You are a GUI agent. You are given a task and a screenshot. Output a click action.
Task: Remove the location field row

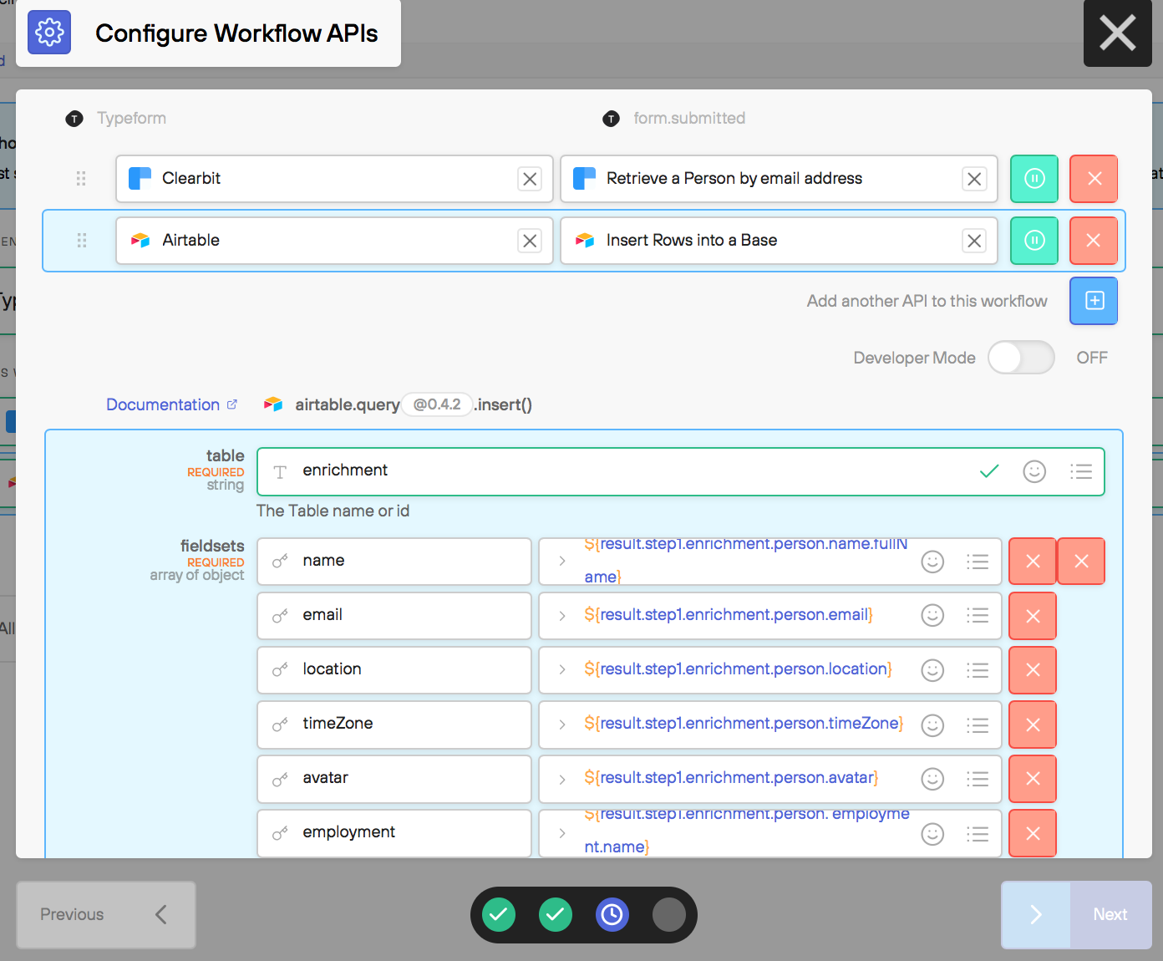pyautogui.click(x=1033, y=670)
